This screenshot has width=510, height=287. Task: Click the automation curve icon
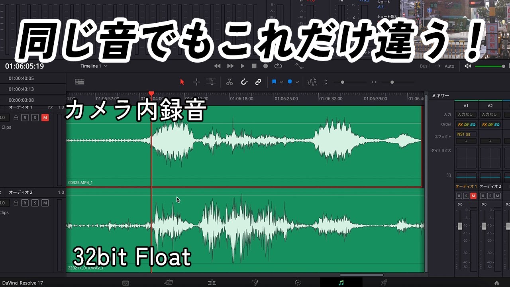298,66
